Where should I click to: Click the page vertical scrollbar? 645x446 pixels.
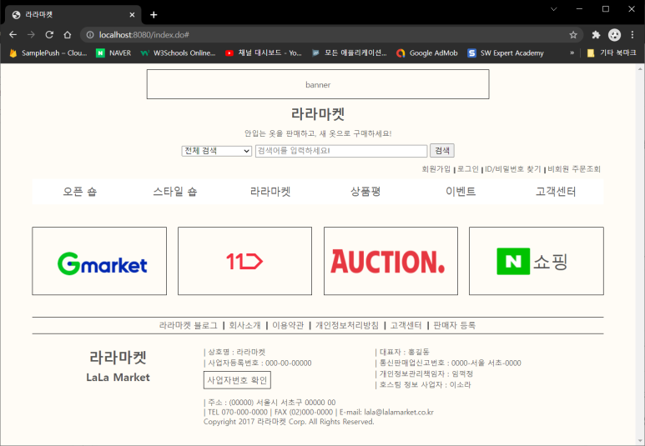coord(640,254)
